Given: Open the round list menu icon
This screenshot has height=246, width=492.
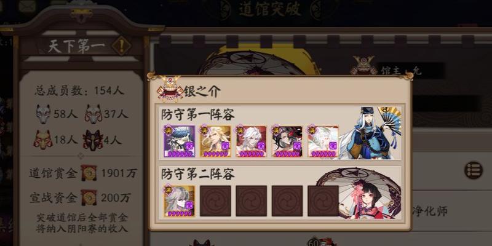Looking at the screenshot, I should tap(474, 170).
